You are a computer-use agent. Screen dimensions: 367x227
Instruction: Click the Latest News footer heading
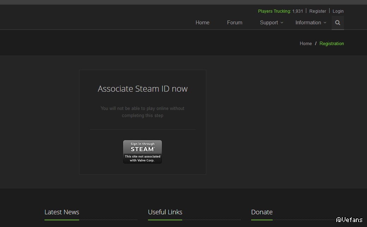click(62, 212)
